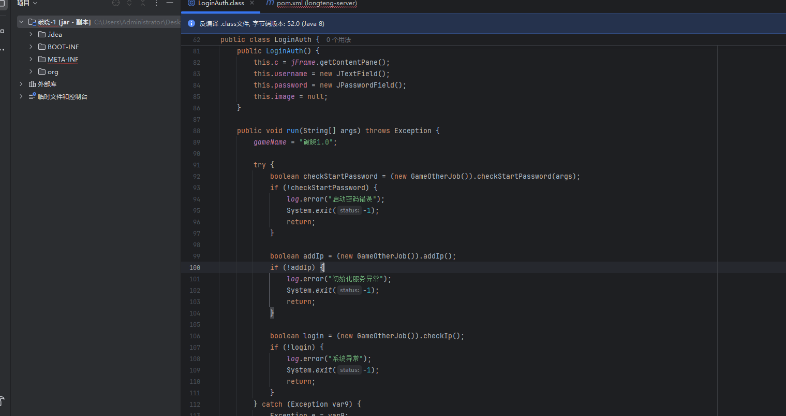Click line number 100 in the gutter
The image size is (786, 416).
[x=195, y=267]
